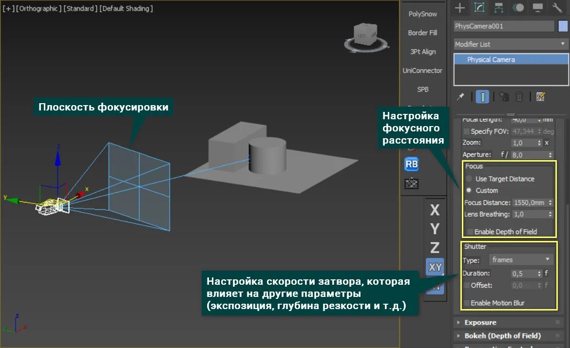This screenshot has width=570, height=348.
Task: Open the Orthographic viewport menu
Action: point(38,8)
